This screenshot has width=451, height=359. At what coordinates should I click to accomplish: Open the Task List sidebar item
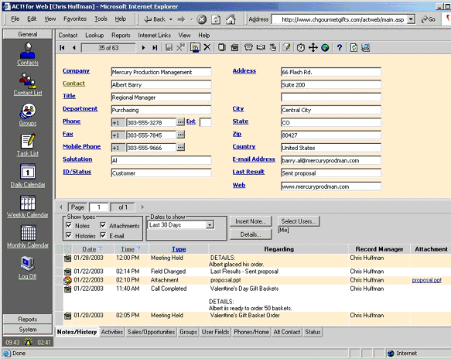pos(28,145)
